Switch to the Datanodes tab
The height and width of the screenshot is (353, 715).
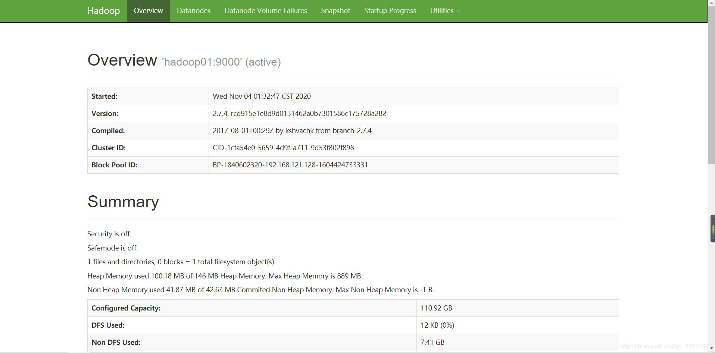click(193, 11)
